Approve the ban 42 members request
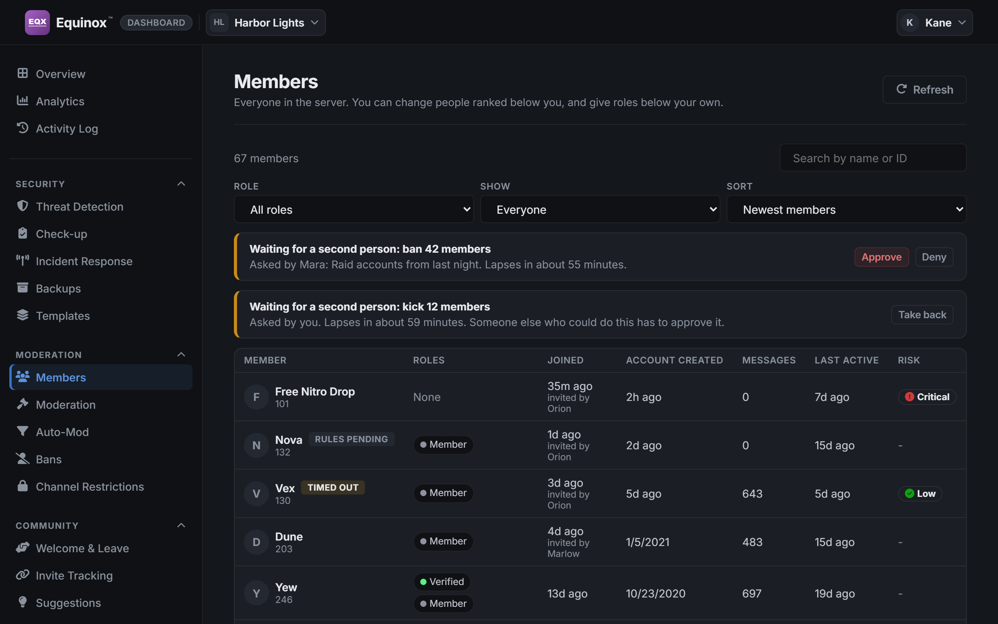The width and height of the screenshot is (998, 624). (881, 257)
